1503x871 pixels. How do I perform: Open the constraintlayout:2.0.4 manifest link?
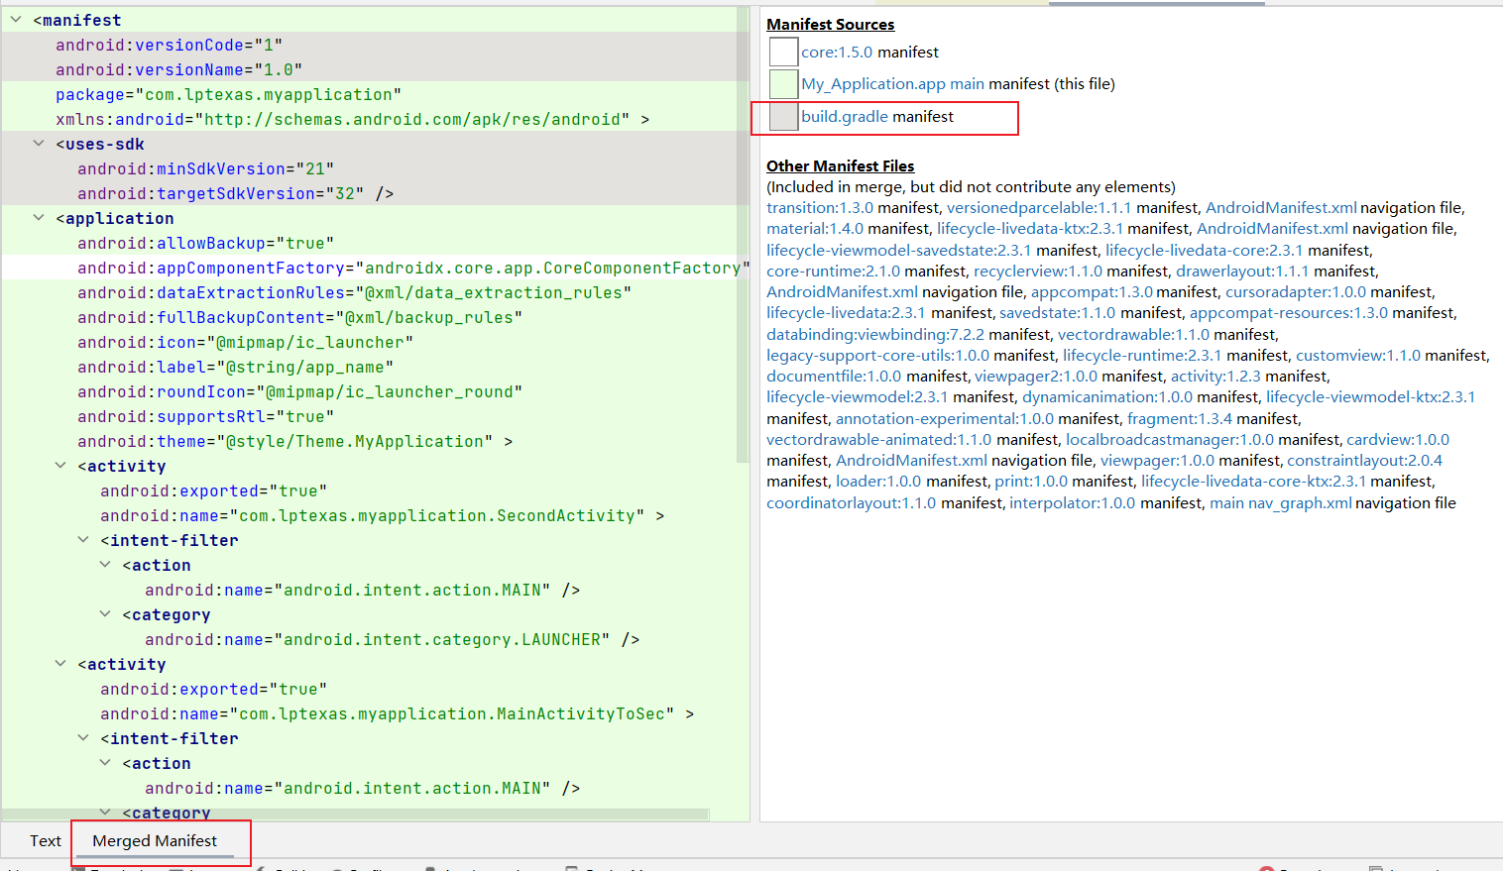tap(1364, 461)
